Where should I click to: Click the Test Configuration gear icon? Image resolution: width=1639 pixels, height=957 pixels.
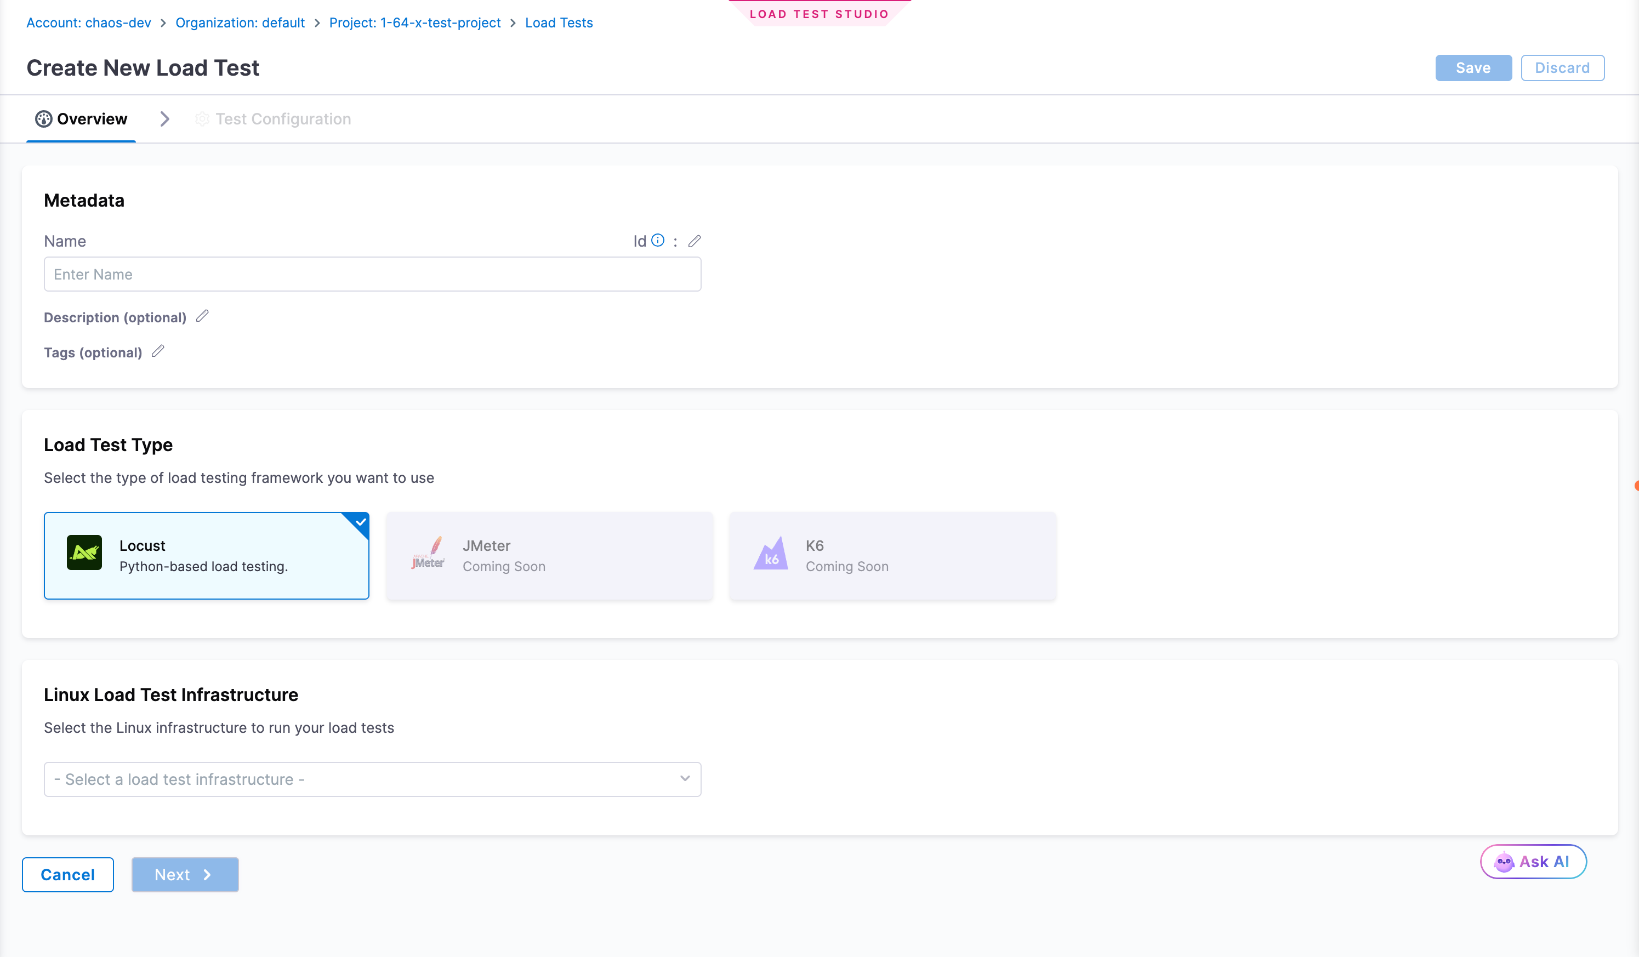202,119
